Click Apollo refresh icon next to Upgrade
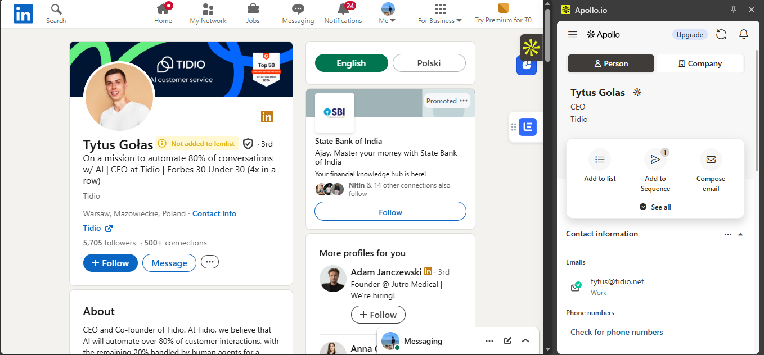This screenshot has height=355, width=764. coord(721,34)
